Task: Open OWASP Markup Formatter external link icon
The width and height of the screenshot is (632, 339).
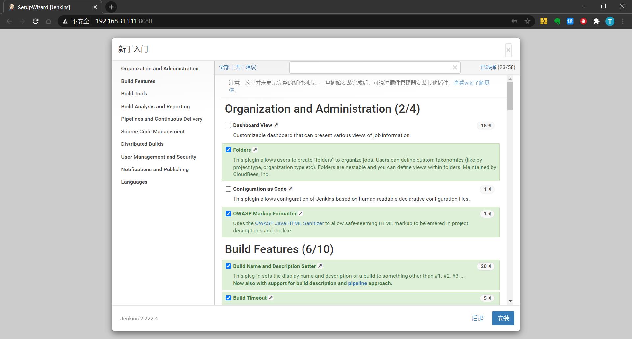Action: click(301, 213)
